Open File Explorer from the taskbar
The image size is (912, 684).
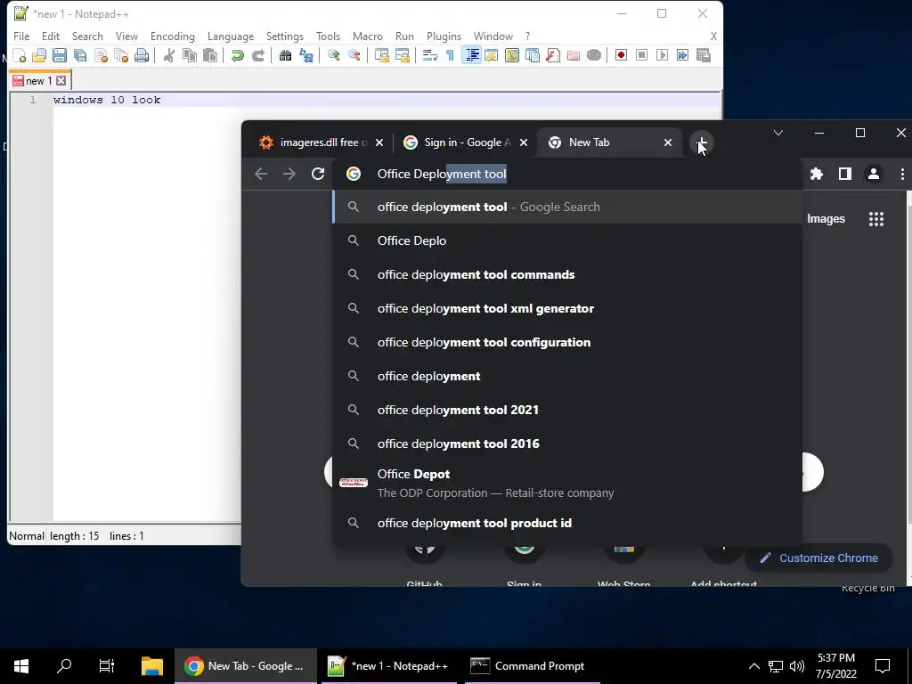click(x=151, y=666)
